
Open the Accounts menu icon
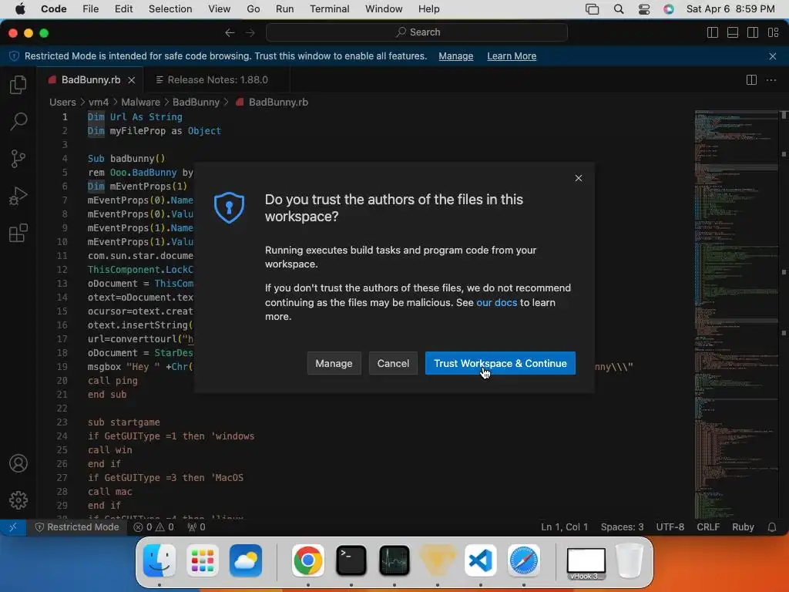tap(18, 463)
